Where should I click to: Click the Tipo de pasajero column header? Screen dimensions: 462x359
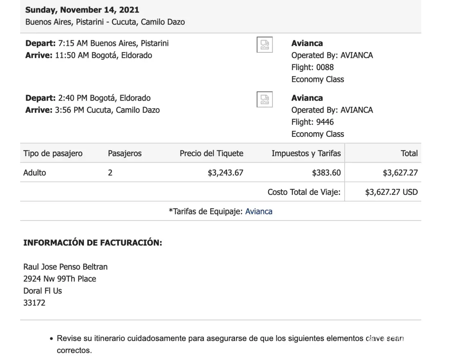point(53,153)
